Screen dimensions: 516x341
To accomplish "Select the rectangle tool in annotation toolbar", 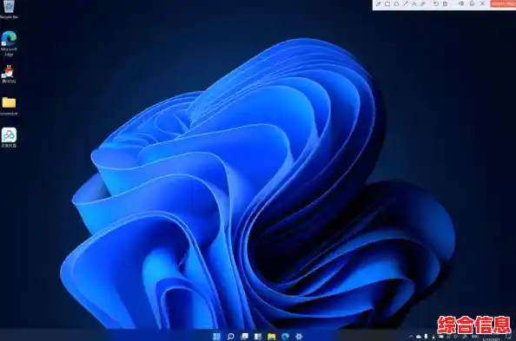I will (x=387, y=4).
